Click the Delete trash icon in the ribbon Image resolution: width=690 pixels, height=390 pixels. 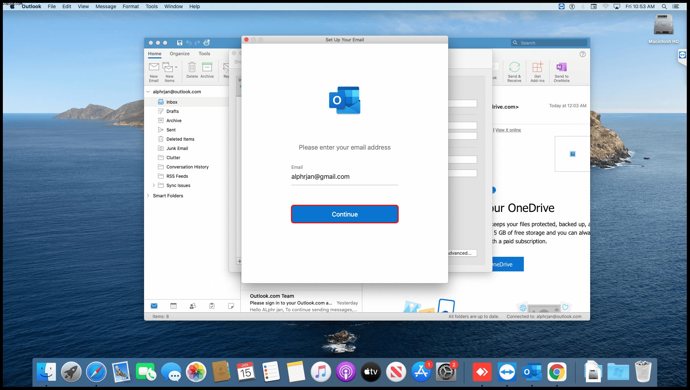192,70
